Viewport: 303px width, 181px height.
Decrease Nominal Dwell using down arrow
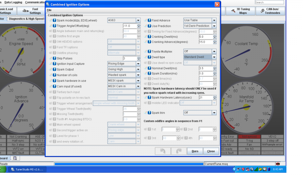pyautogui.click(x=214, y=69)
